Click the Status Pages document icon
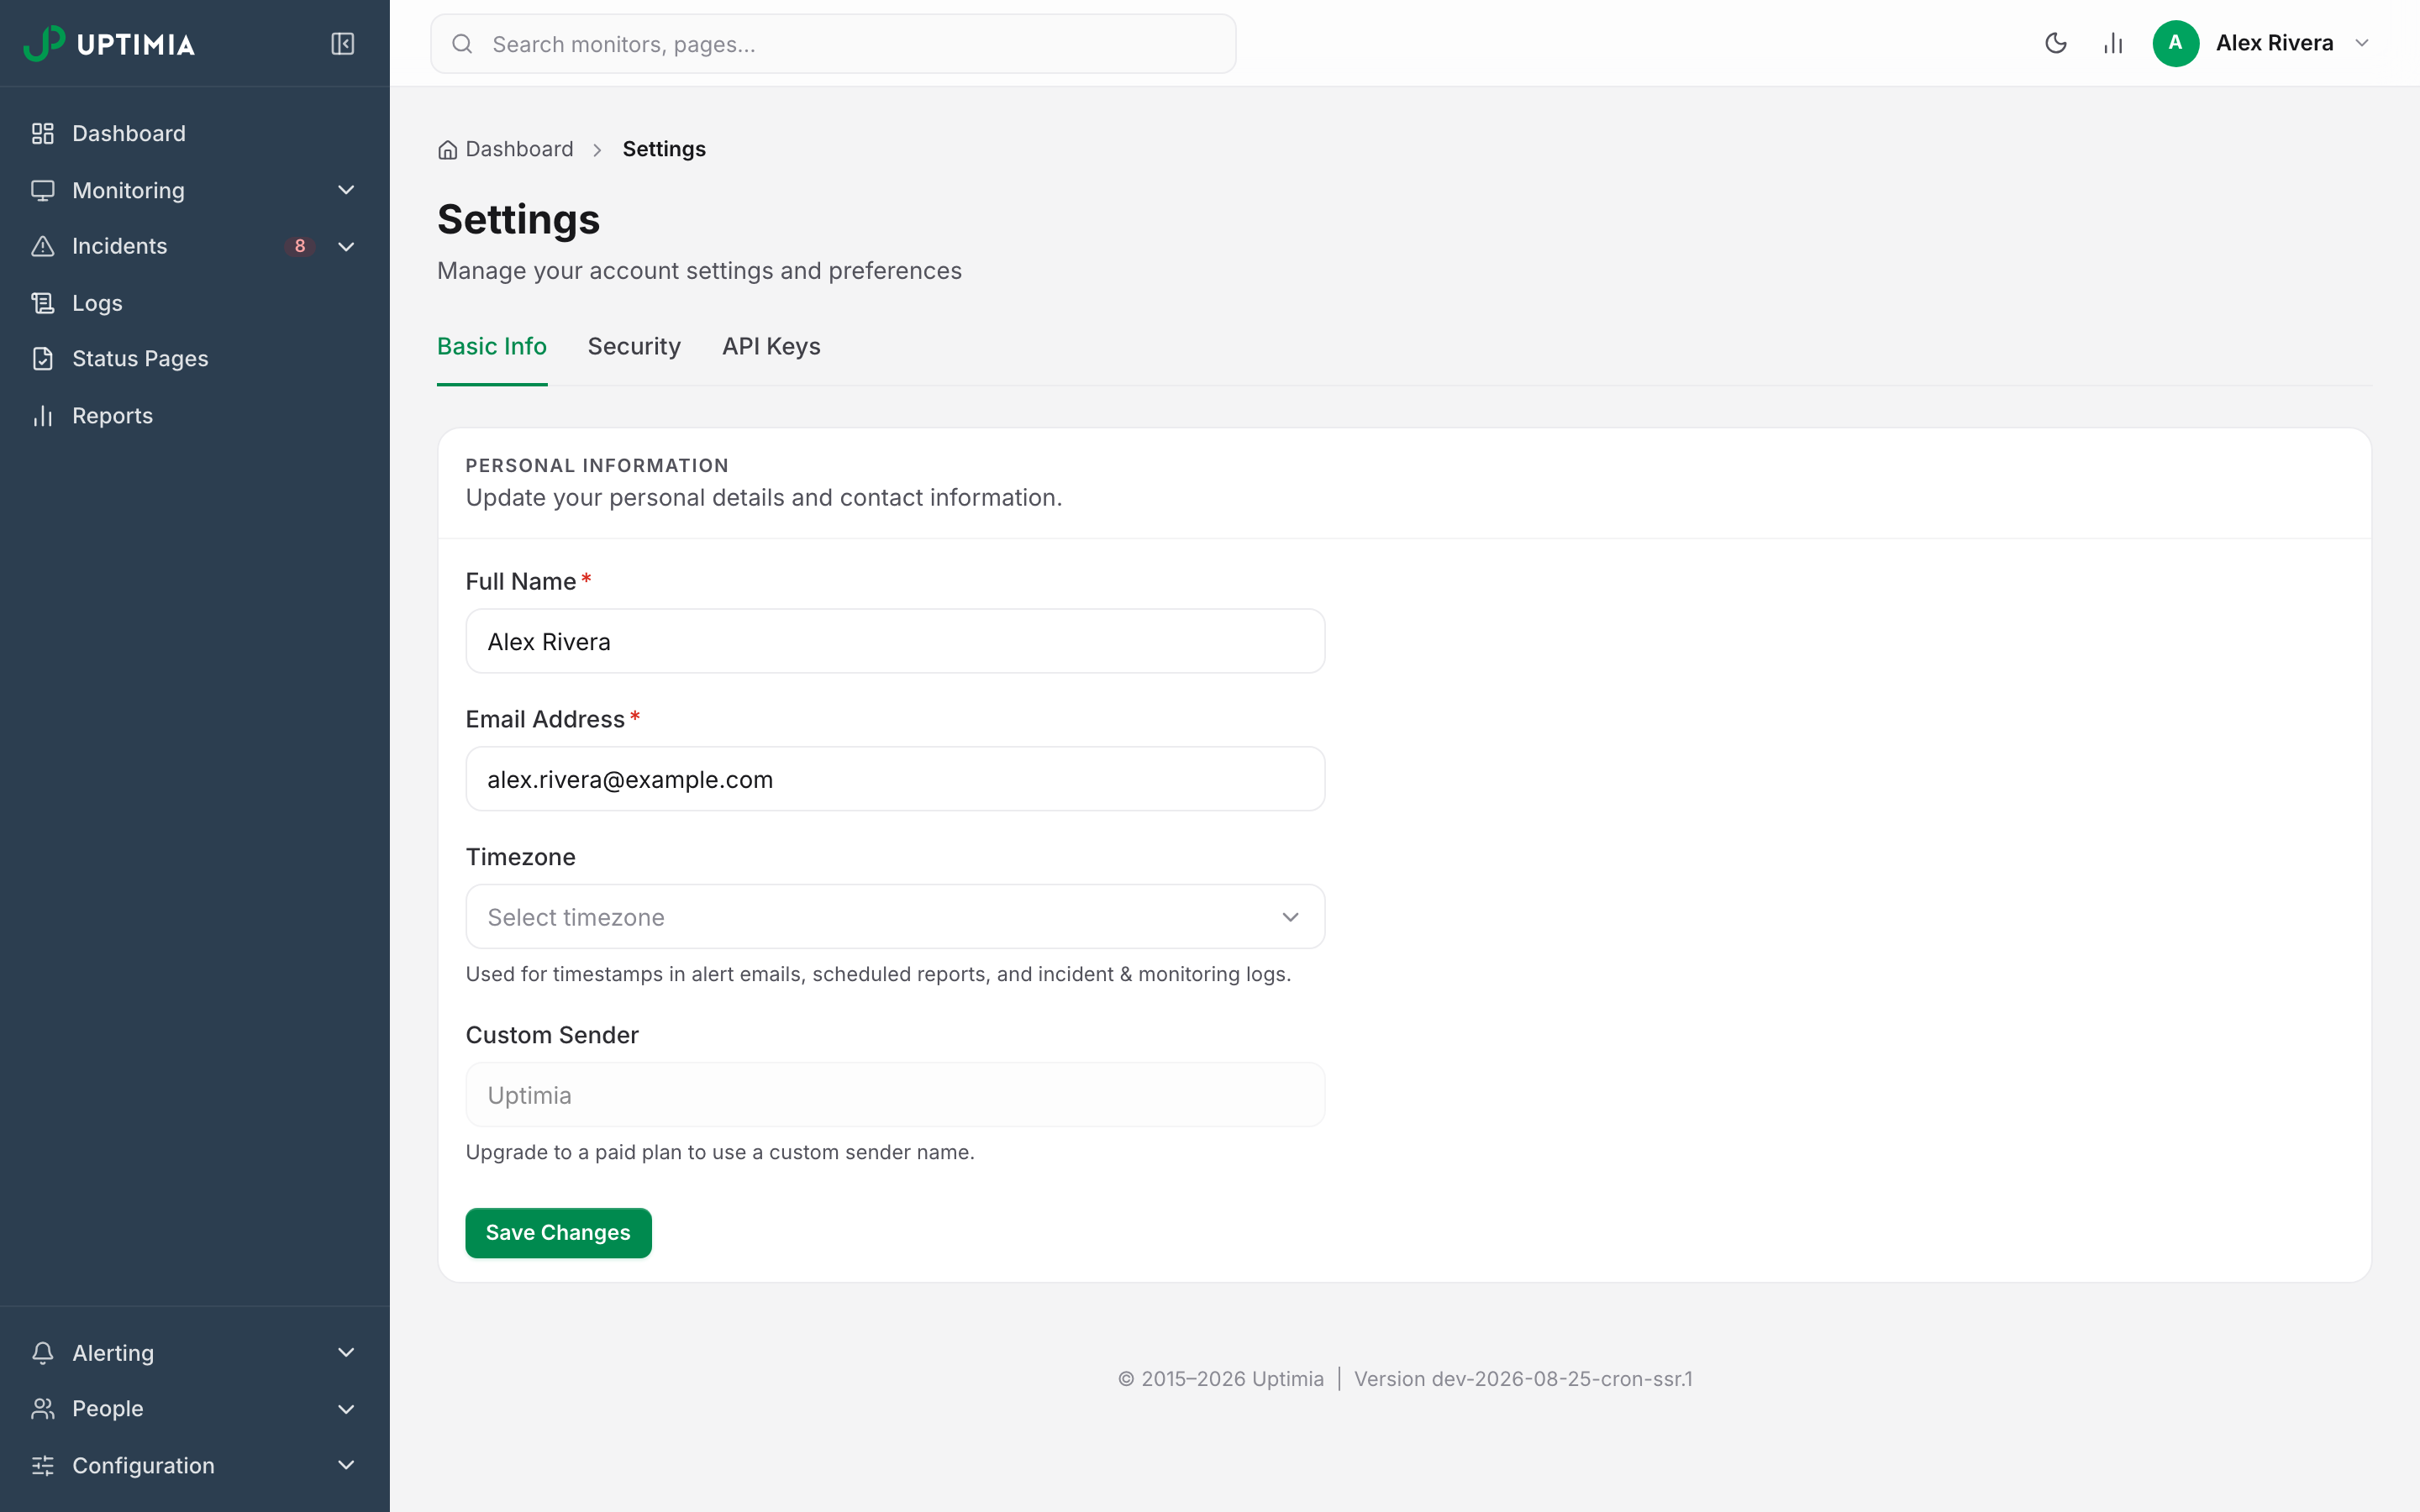 [x=43, y=359]
